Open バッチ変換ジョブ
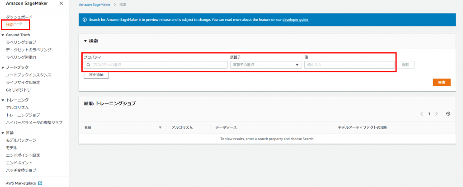The height and width of the screenshot is (187, 463). tap(21, 170)
